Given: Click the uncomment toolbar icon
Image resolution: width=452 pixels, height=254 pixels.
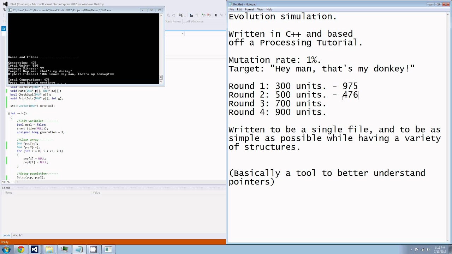Looking at the screenshot, I should point(209,15).
